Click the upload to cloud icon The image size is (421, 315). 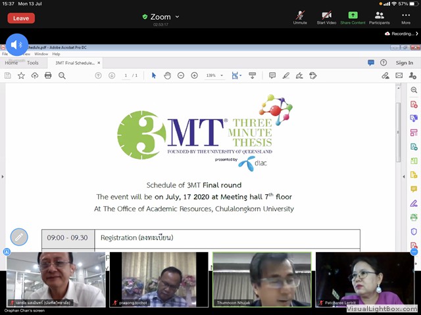point(35,75)
